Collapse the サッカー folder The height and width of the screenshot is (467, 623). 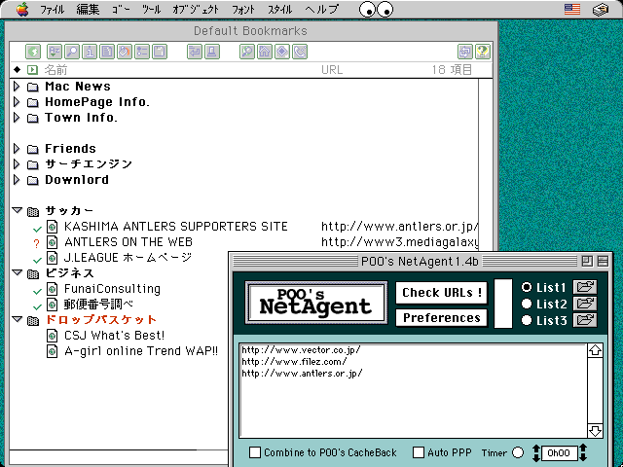[18, 210]
